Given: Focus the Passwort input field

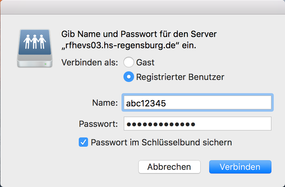Looking at the screenshot, I should [198, 124].
